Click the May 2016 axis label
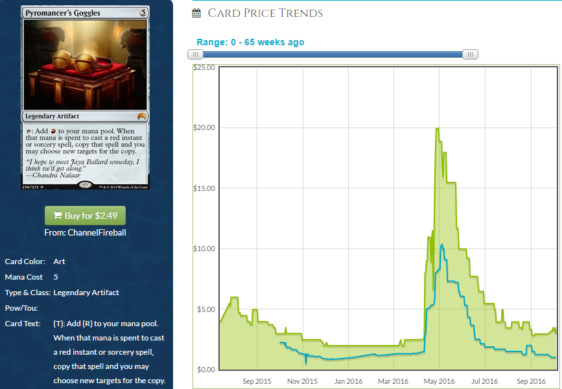Image resolution: width=562 pixels, height=389 pixels. (x=439, y=381)
